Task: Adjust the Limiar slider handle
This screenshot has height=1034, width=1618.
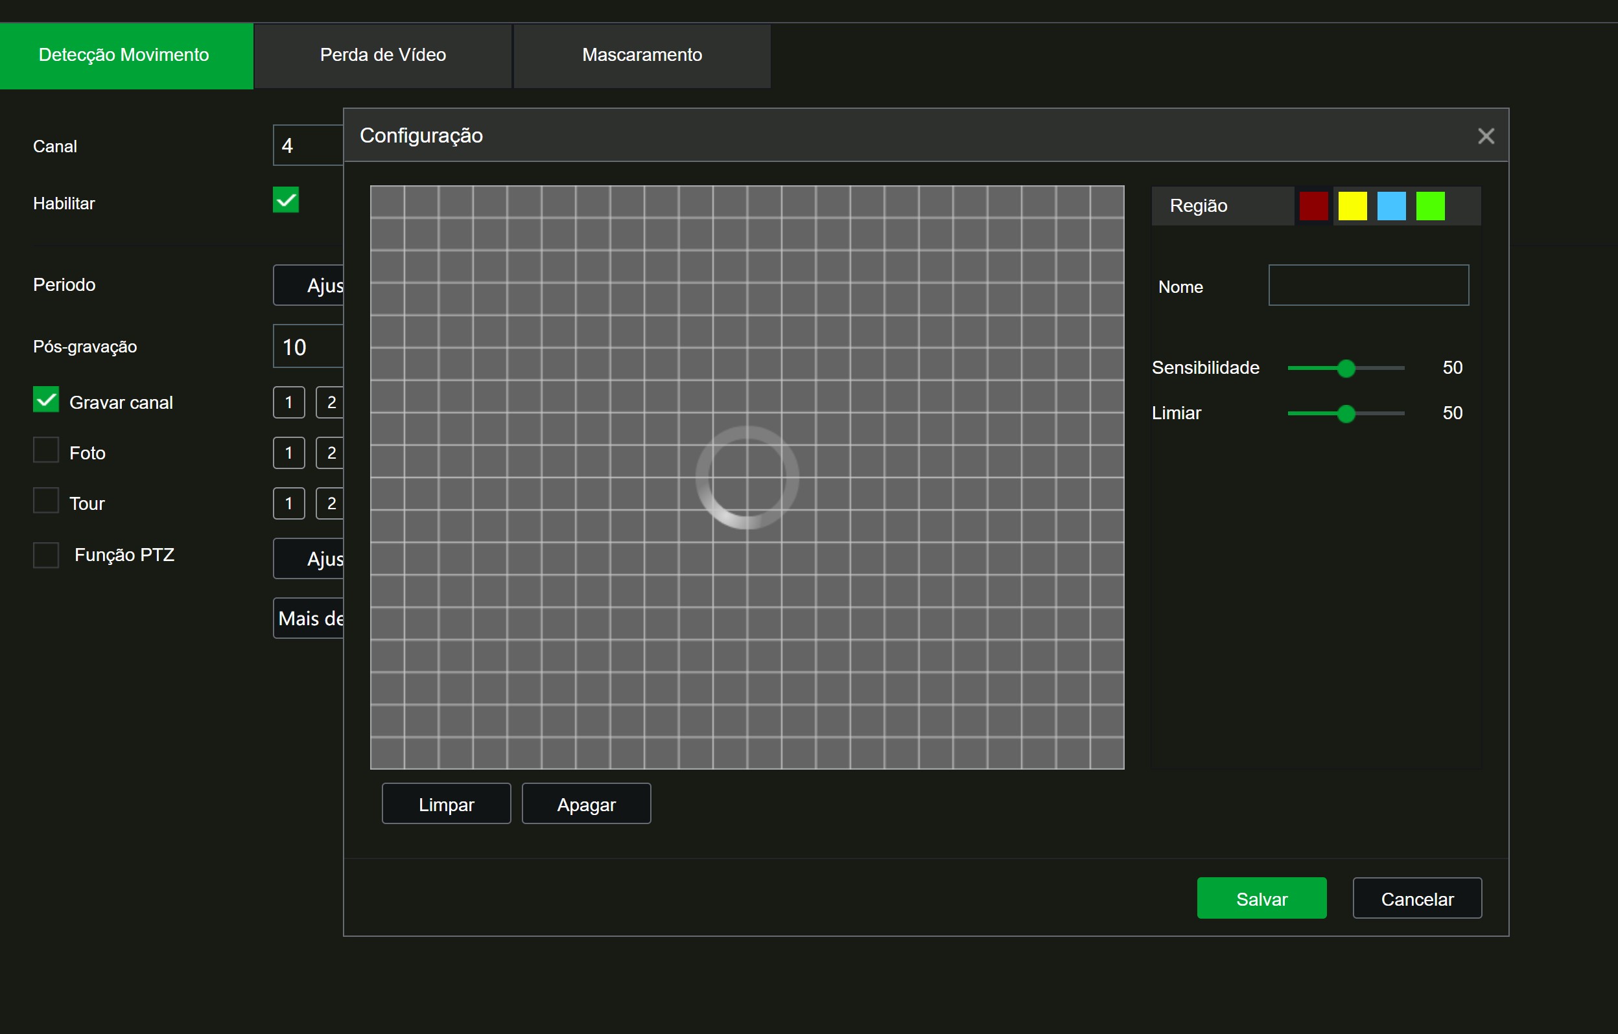Action: click(x=1345, y=413)
